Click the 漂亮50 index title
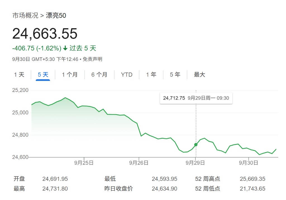This screenshot has width=286, height=200. [56, 16]
